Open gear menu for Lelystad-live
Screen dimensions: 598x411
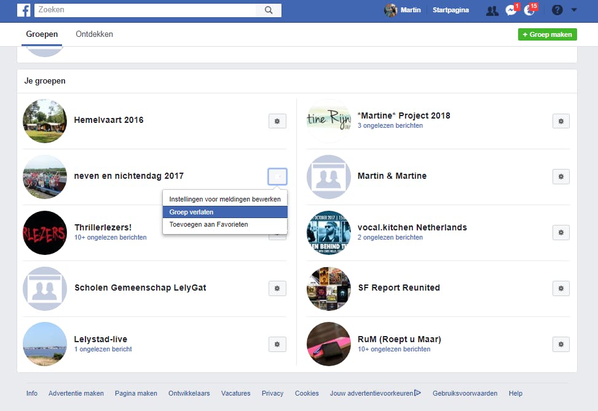[x=277, y=344]
